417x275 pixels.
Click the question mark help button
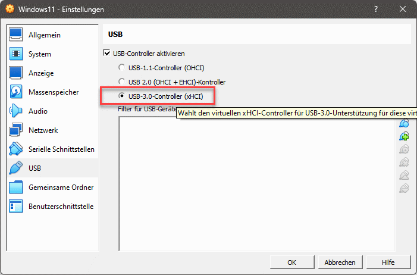coord(376,9)
